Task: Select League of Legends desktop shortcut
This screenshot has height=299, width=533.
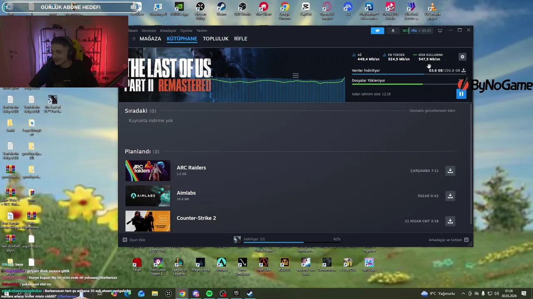Action: [179, 266]
